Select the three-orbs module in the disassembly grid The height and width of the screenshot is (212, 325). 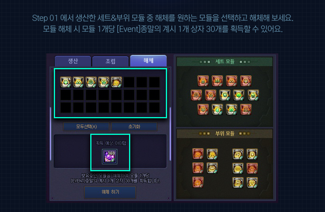(x=78, y=82)
